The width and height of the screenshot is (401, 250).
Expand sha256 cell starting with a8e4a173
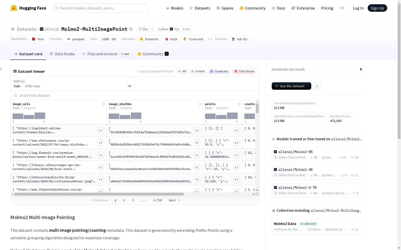tap(197, 179)
